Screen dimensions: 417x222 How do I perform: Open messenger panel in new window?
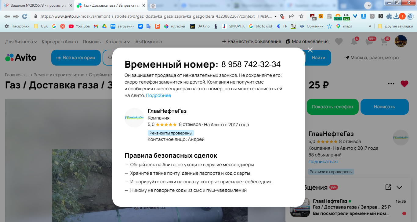pyautogui.click(x=388, y=187)
